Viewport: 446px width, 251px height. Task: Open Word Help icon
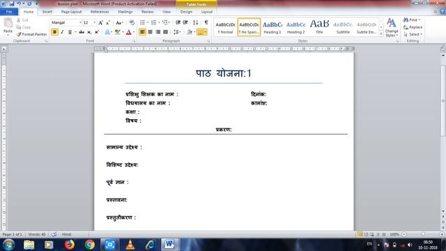[x=443, y=12]
